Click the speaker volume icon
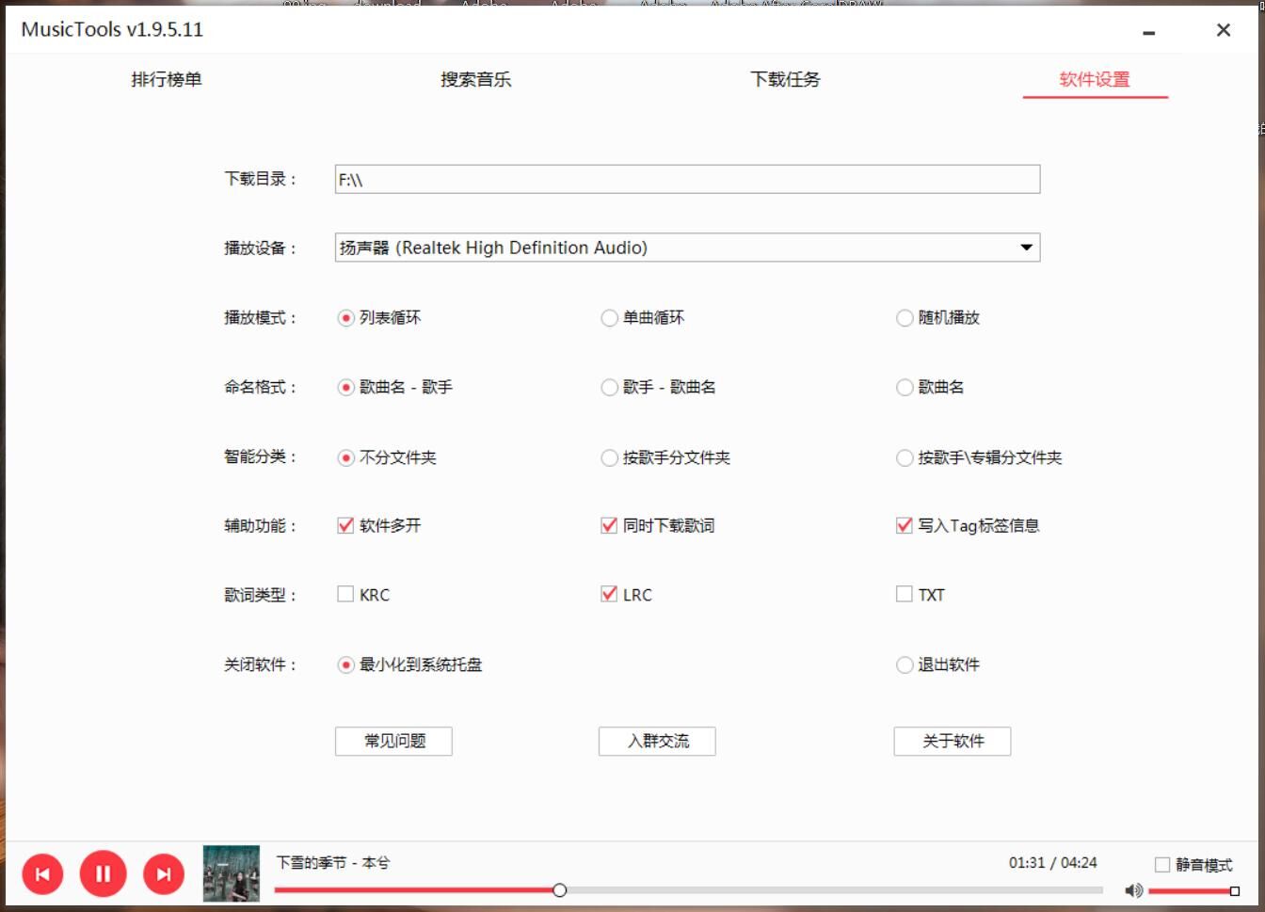This screenshot has width=1265, height=912. (x=1134, y=890)
